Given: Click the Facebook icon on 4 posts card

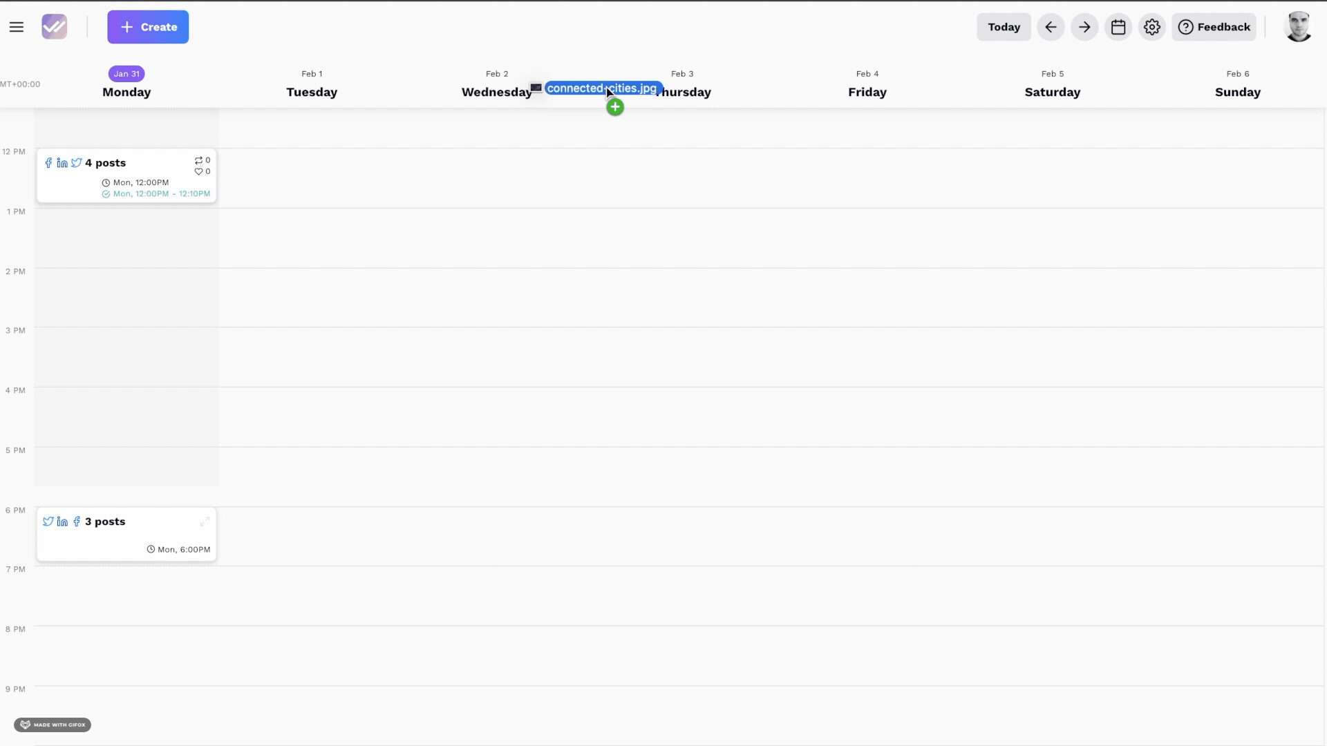Looking at the screenshot, I should point(48,163).
